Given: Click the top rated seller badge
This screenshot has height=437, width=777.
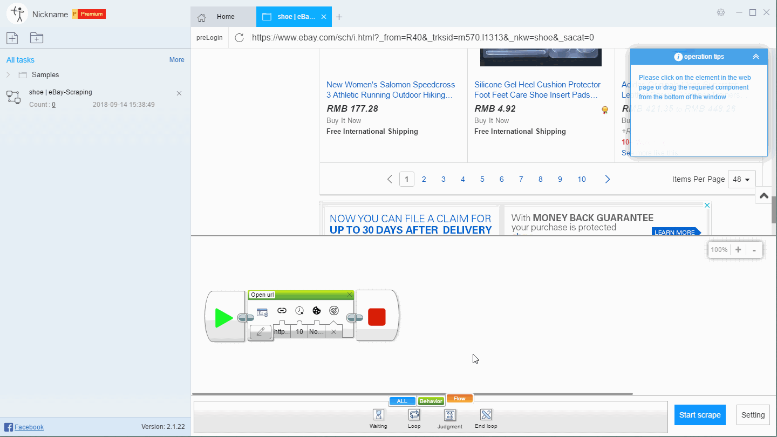Looking at the screenshot, I should [x=605, y=110].
